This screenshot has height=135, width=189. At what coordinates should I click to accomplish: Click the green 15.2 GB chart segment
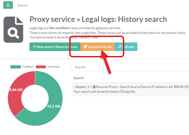54,108
